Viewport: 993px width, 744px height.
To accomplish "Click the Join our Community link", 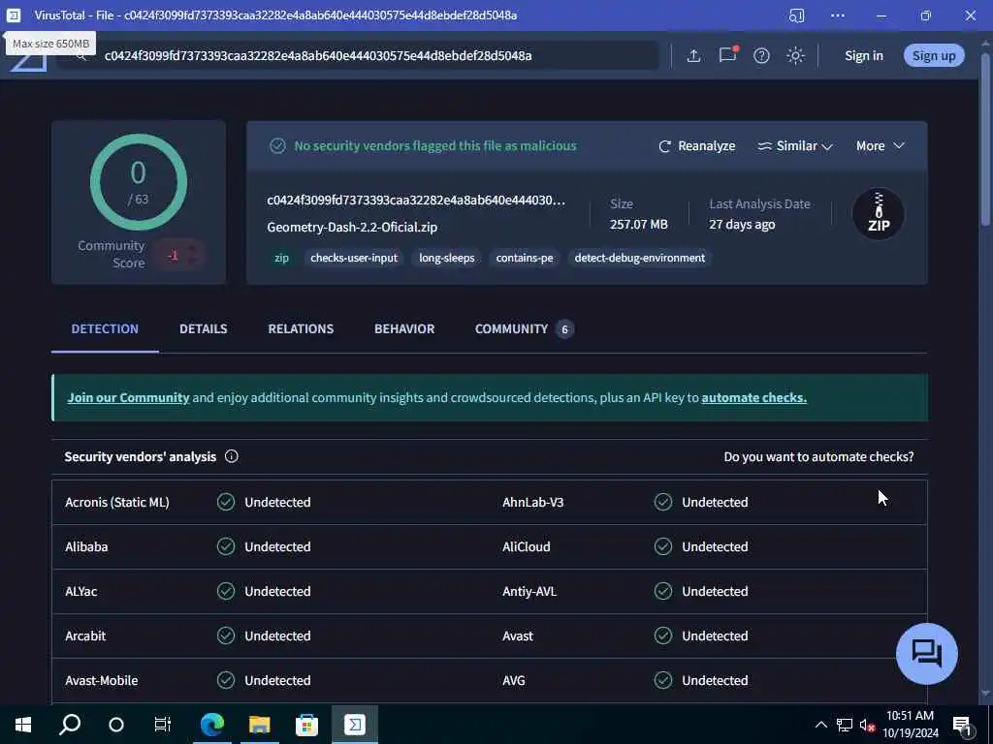I will pos(129,398).
